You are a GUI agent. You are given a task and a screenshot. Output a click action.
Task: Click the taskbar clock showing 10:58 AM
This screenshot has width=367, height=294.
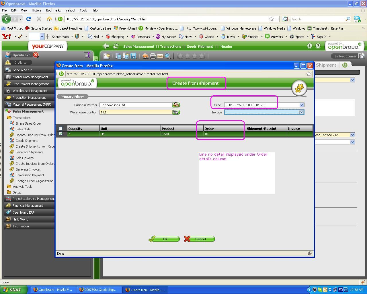point(356,290)
